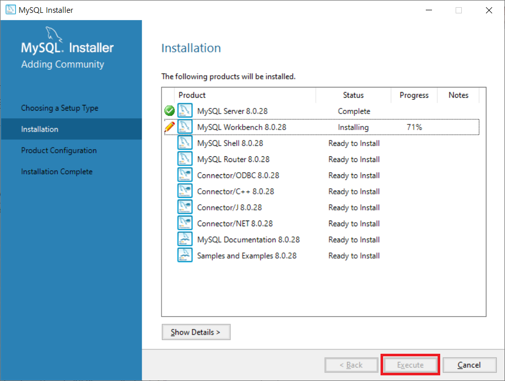This screenshot has height=381, width=505.
Task: Click the Samples and Examples 8.0.28 icon
Action: point(185,255)
